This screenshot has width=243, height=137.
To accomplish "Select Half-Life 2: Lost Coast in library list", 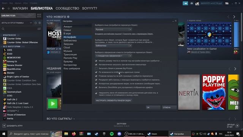I will (18, 103).
